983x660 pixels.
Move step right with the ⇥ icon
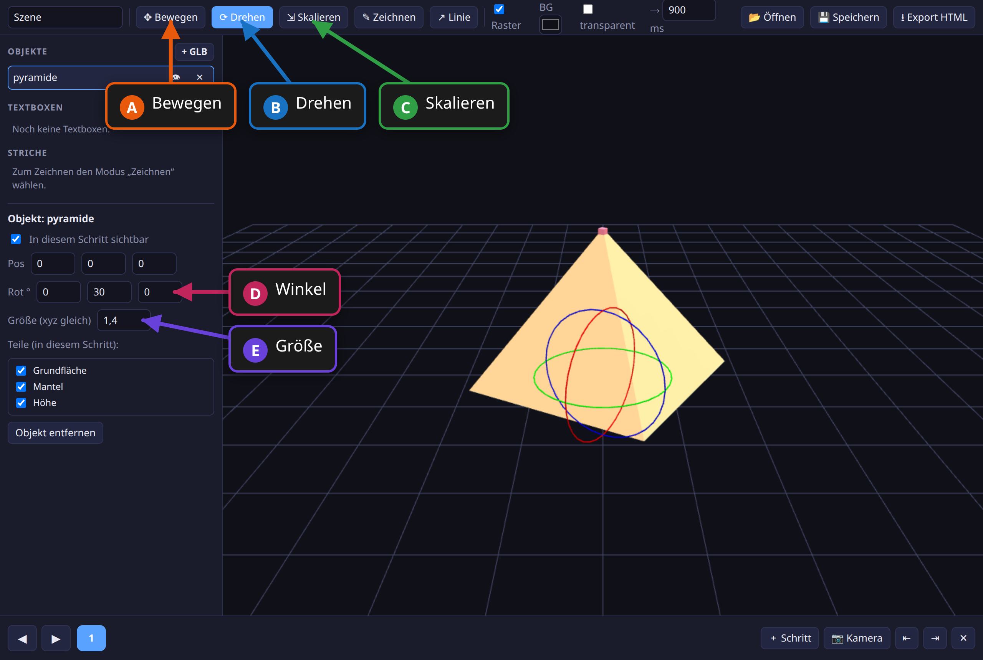[x=935, y=638]
